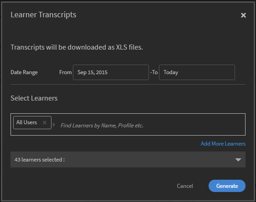This screenshot has width=256, height=202.
Task: Close the Learner Transcripts dialog
Action: 243,15
